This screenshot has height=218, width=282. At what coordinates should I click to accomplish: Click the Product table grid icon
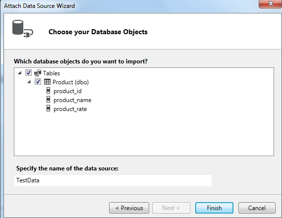47,82
